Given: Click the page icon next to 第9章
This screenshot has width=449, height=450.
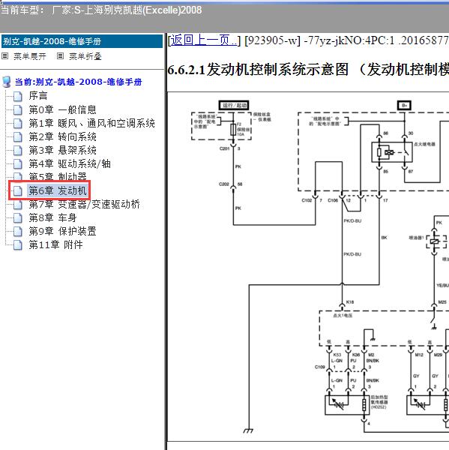Looking at the screenshot, I should pyautogui.click(x=18, y=232).
